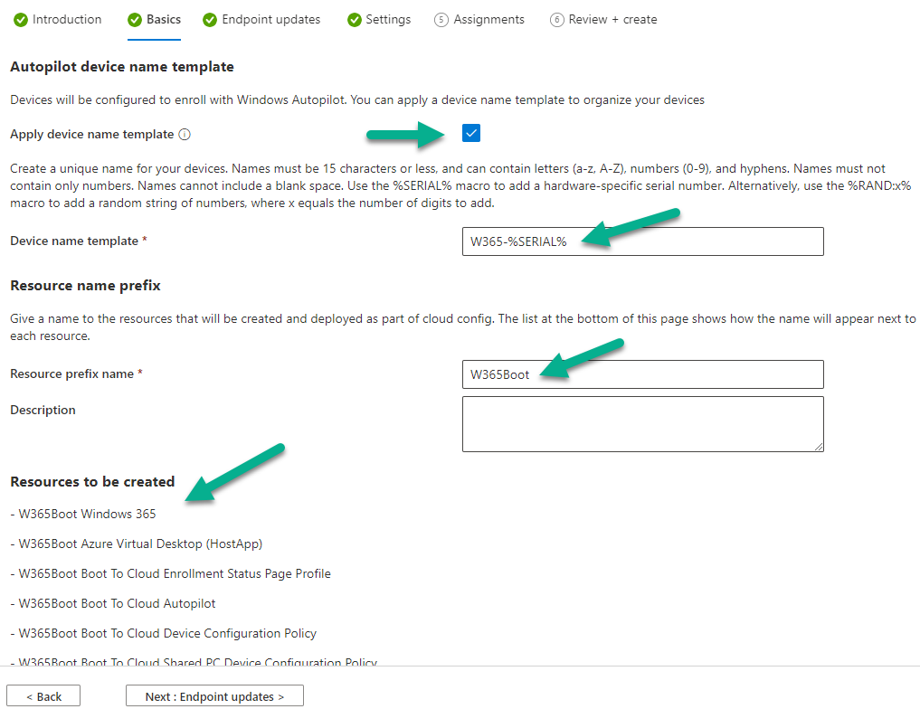The image size is (920, 709).
Task: Click the green checkmark icon beside Settings
Action: pos(354,20)
